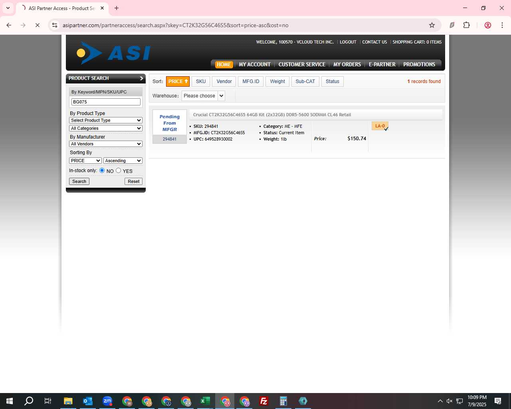The image size is (511, 409).
Task: Click the volume muted tray icon
Action: point(450,401)
